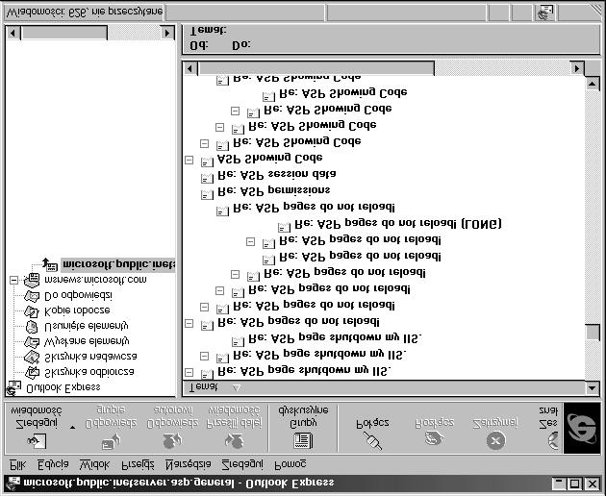Open Grupy dyskusyjne from the toolbar

(x=303, y=427)
